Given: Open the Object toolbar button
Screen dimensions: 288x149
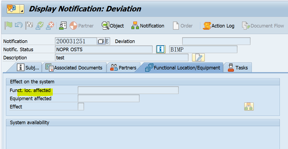Looking at the screenshot, I should click(x=113, y=26).
